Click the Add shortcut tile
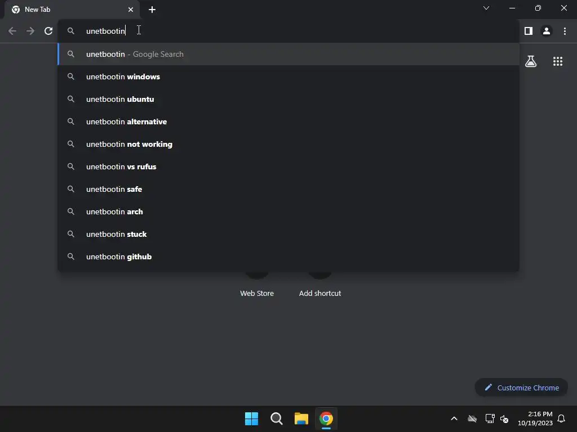The image size is (577, 432). click(320, 293)
